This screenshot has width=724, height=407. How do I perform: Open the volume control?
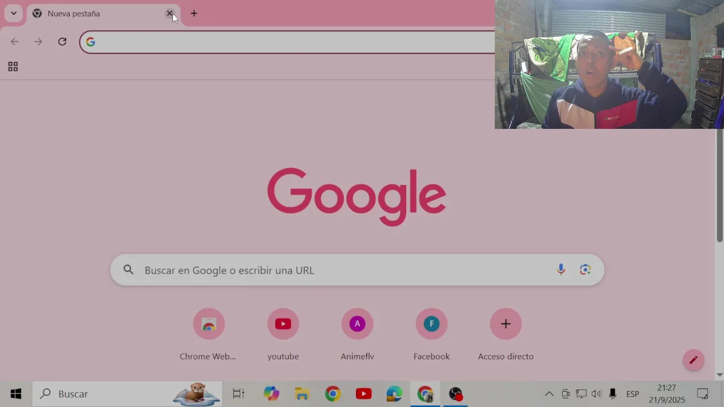pos(596,394)
